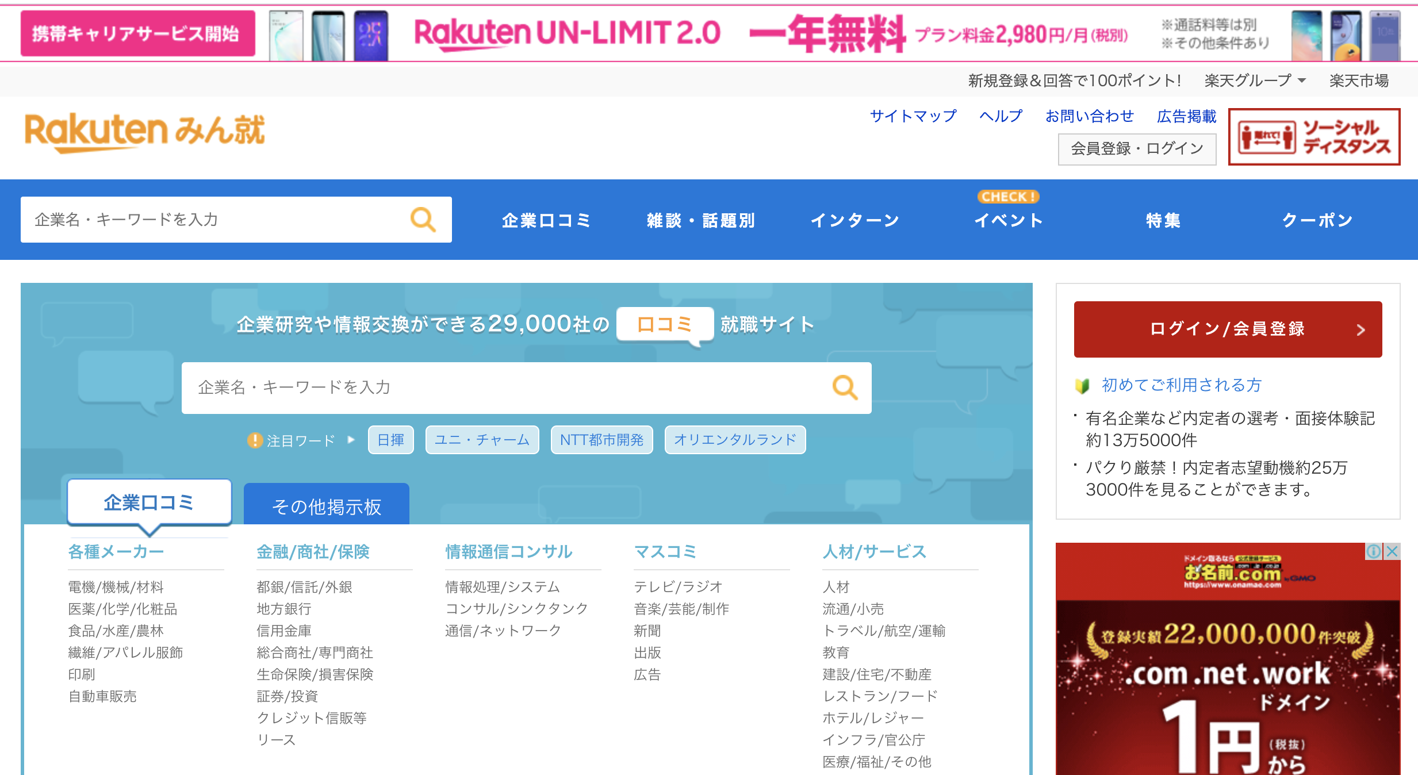Open 証券/投資 industry link
Screen dimensions: 1418x775
point(288,696)
